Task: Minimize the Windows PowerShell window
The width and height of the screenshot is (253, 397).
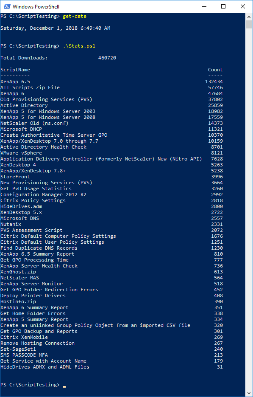Action: [x=204, y=7]
